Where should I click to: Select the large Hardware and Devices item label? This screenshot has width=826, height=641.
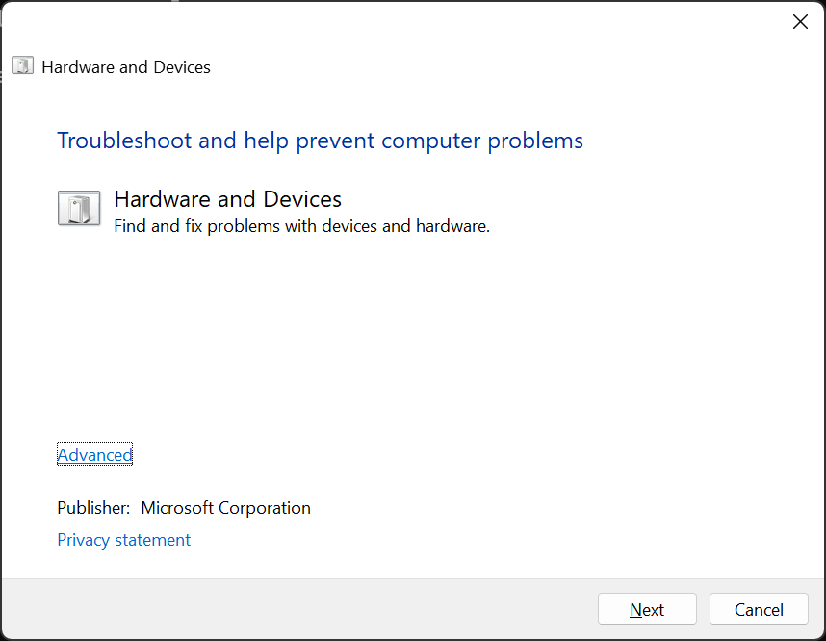click(x=227, y=199)
